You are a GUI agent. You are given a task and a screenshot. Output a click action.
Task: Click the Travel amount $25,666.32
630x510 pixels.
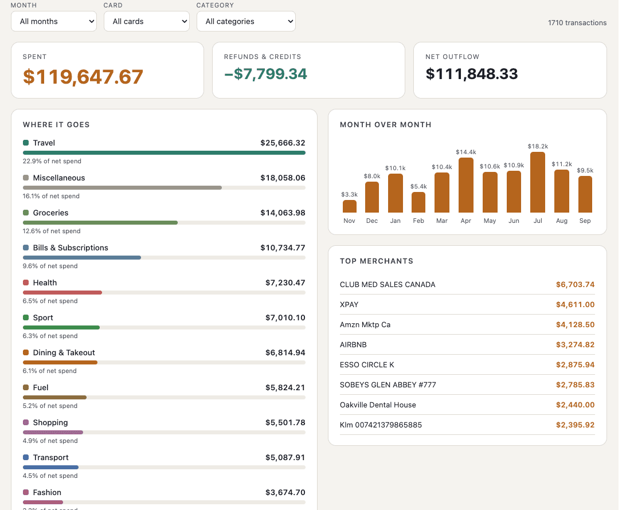[283, 143]
